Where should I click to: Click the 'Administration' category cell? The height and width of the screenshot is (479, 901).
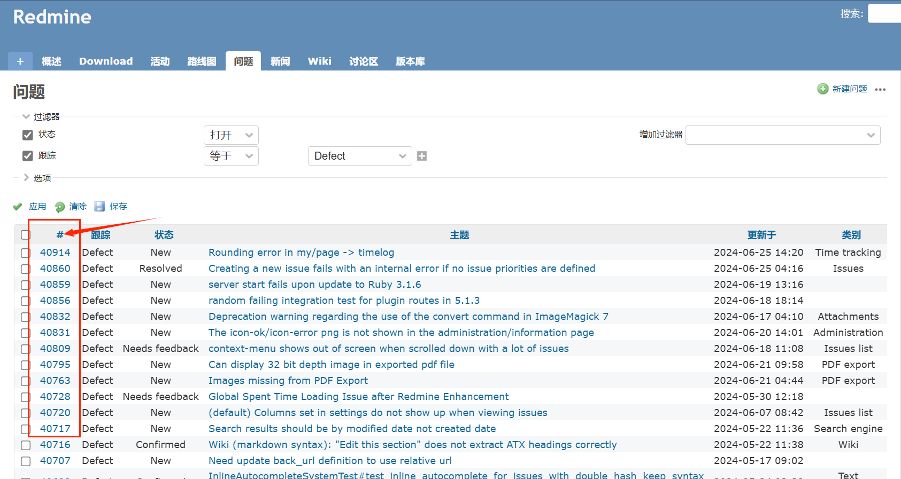click(x=848, y=333)
